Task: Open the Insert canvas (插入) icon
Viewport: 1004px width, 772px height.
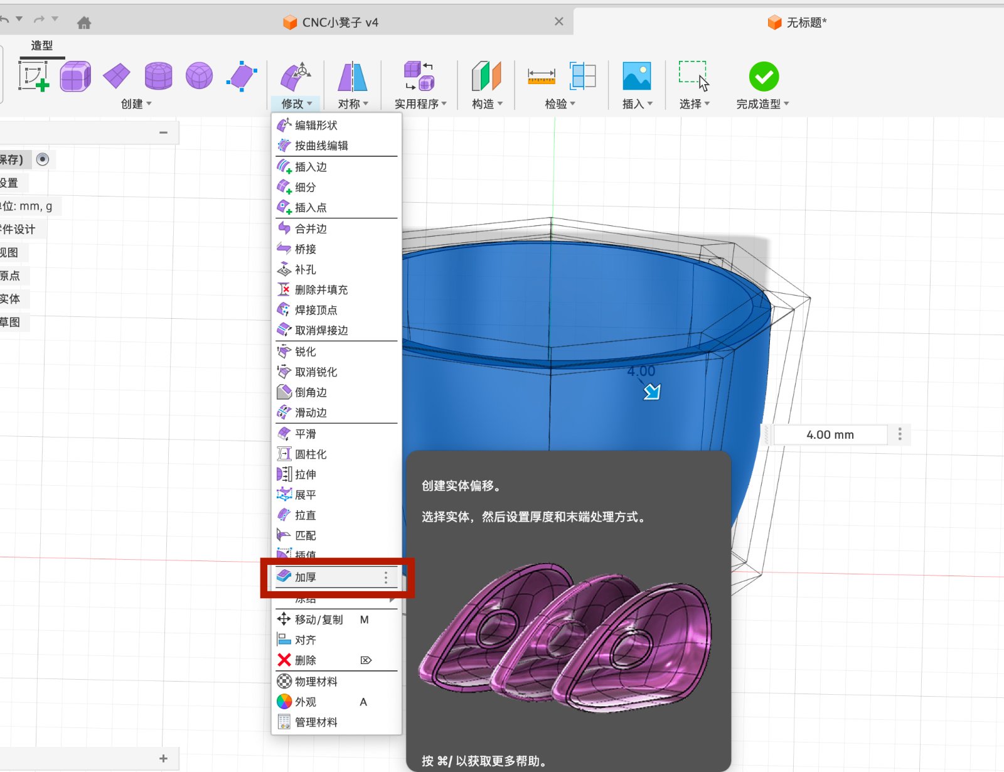Action: click(636, 76)
